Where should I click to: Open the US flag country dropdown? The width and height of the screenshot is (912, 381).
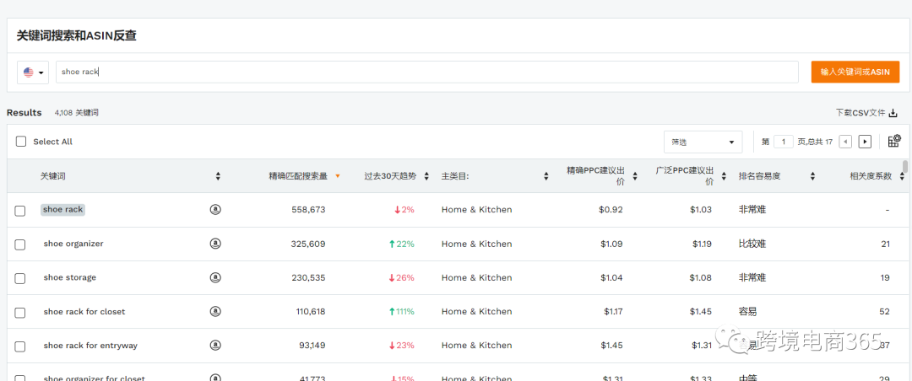pyautogui.click(x=33, y=72)
